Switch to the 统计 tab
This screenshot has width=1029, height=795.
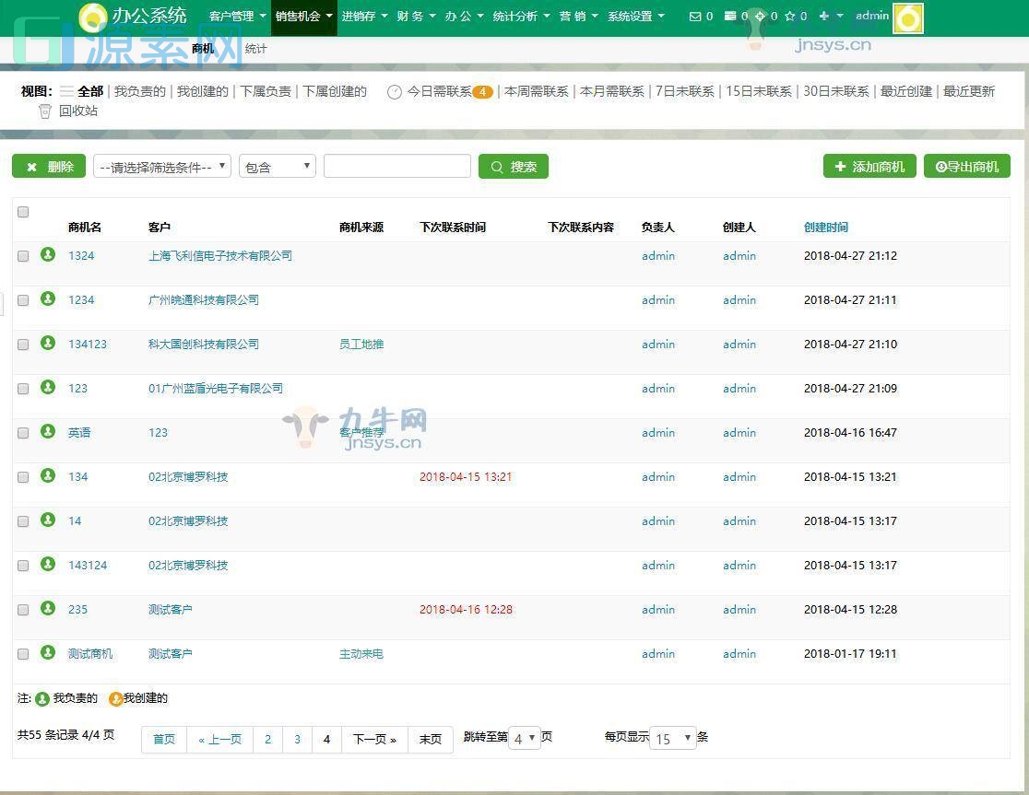point(255,48)
